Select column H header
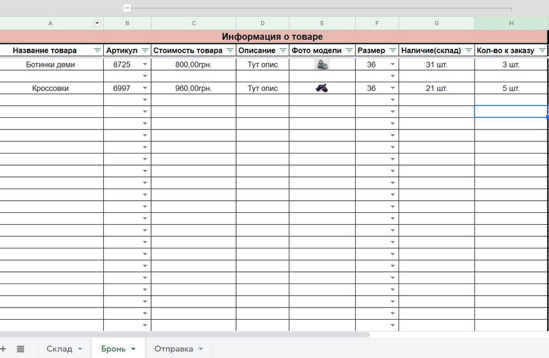The image size is (549, 358). [512, 23]
